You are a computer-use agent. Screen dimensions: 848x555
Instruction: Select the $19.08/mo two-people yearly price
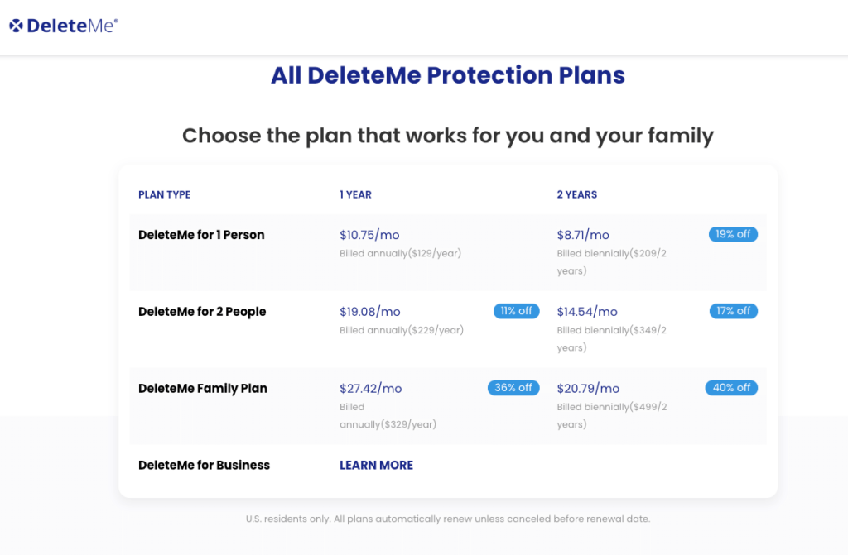(370, 312)
